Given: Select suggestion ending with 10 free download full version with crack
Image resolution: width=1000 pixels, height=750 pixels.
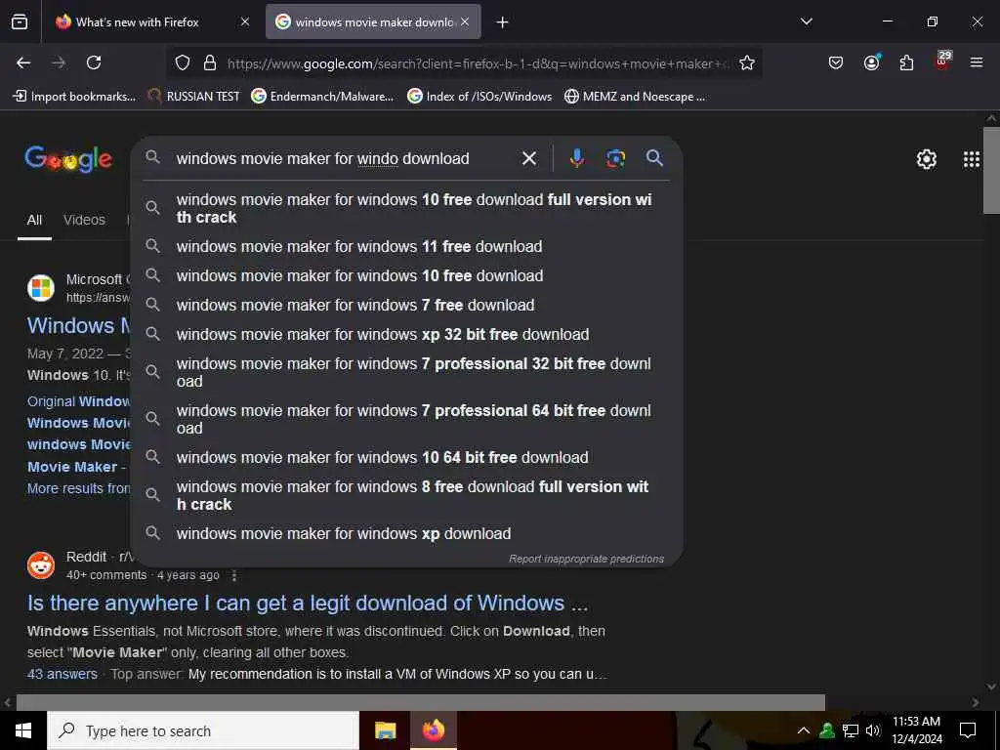Looking at the screenshot, I should pyautogui.click(x=406, y=208).
